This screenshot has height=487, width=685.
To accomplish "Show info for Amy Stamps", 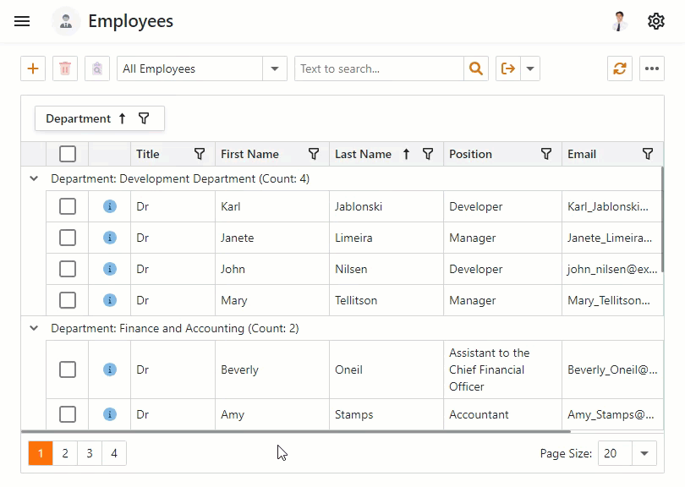I will 110,414.
